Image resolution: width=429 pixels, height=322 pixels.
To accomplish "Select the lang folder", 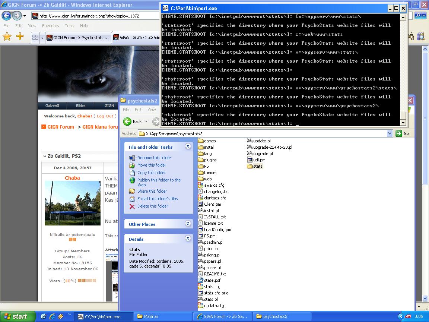I will [x=205, y=154].
